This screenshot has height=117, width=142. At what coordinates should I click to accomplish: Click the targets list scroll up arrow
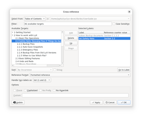62,32
